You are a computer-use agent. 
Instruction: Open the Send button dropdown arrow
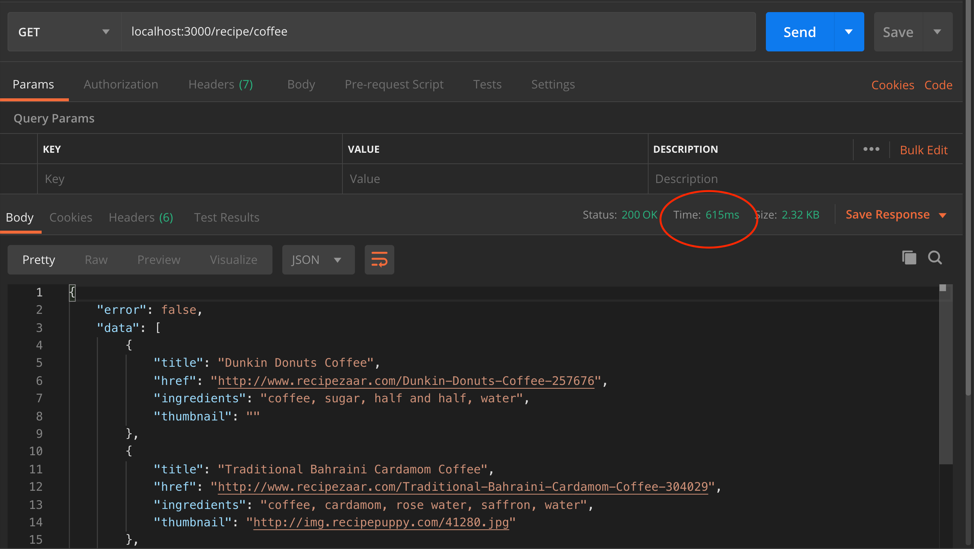pyautogui.click(x=849, y=32)
